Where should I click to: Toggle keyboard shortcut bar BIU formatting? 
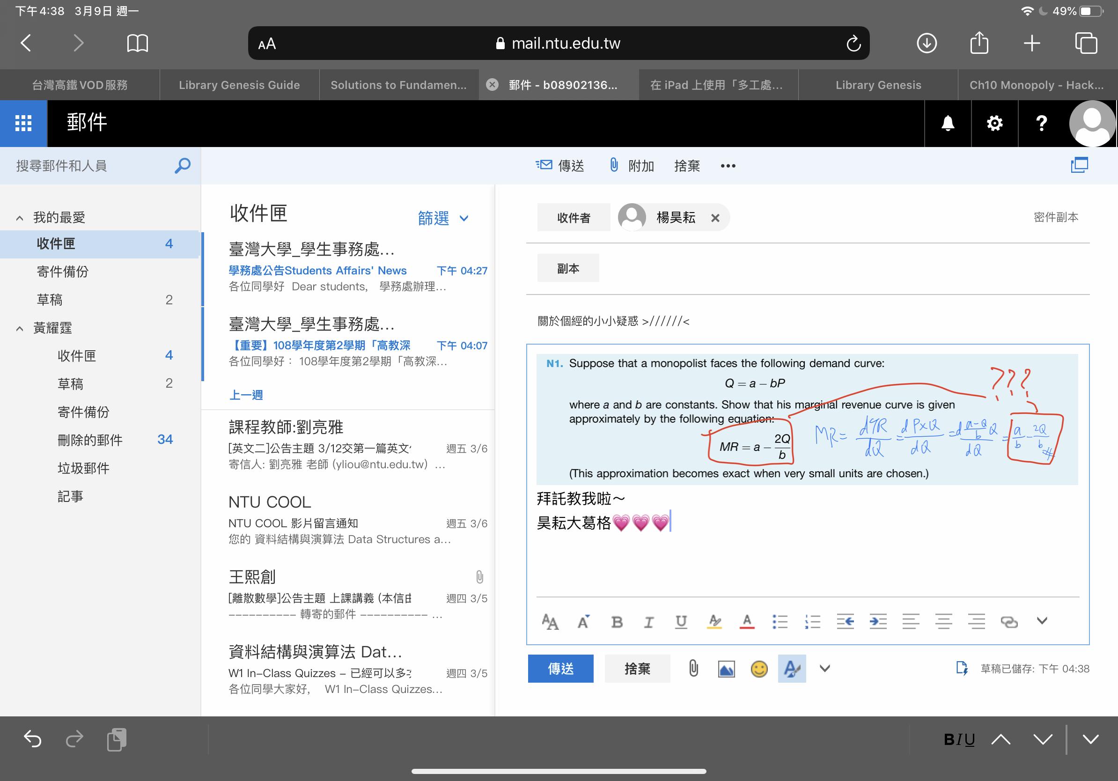click(x=959, y=740)
